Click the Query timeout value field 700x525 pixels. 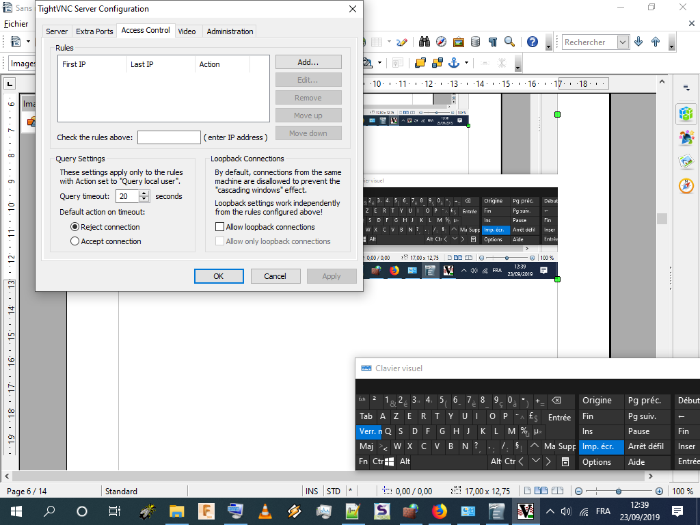[128, 196]
